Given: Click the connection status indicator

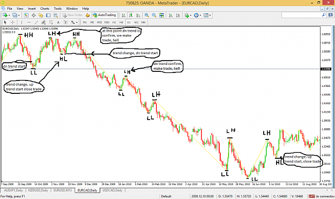Looking at the screenshot, I should tap(321, 196).
